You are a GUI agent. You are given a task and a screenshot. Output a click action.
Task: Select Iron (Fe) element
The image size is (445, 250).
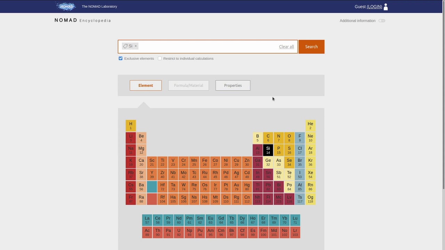tap(205, 162)
